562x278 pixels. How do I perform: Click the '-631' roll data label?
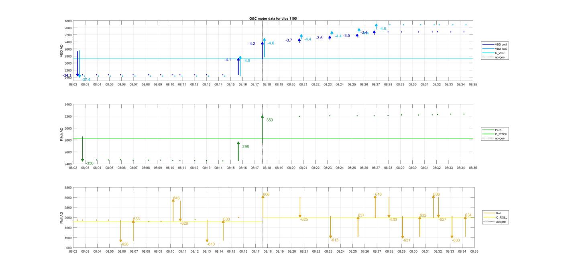point(407,240)
